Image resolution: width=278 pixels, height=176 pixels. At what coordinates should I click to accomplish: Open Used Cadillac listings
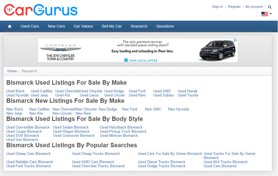point(42,91)
